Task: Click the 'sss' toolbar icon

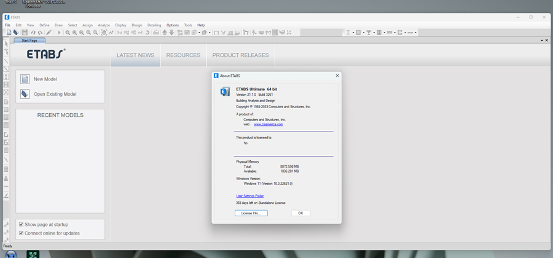Action: point(390,33)
